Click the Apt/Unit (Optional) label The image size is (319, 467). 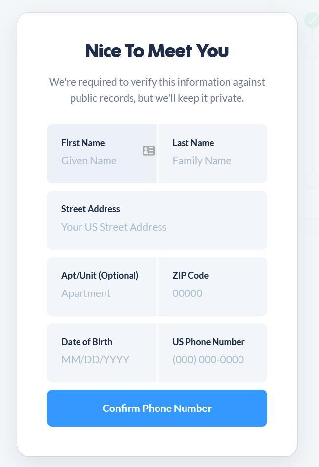click(100, 275)
